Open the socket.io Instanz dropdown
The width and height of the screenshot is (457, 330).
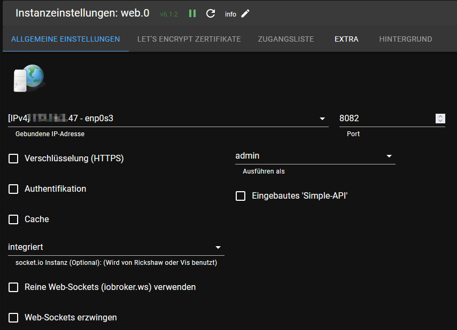(218, 248)
